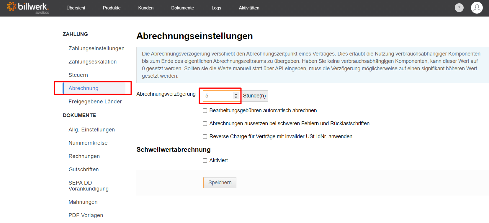Increase Abrechnungsverzögerung with up arrow
The width and height of the screenshot is (489, 223).
pos(236,94)
